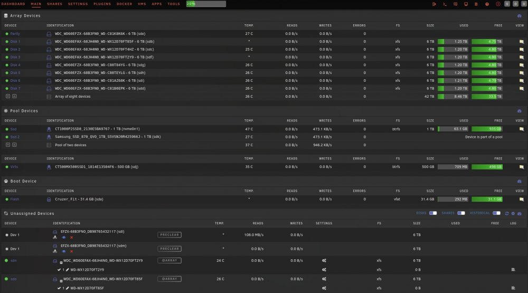Screen dimensions: 528x293
Task: Toggle eye icon under sdm disk
Action: coord(64,251)
